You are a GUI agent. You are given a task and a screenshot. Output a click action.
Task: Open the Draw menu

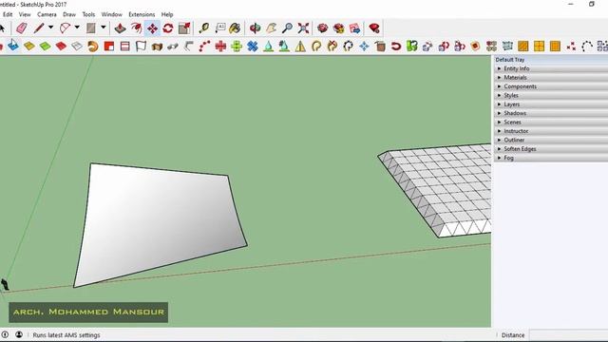(x=69, y=14)
